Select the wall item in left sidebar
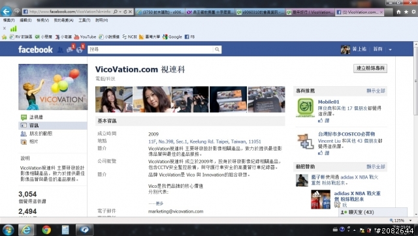Screen dimensions: 418x236 pyautogui.click(x=36, y=117)
